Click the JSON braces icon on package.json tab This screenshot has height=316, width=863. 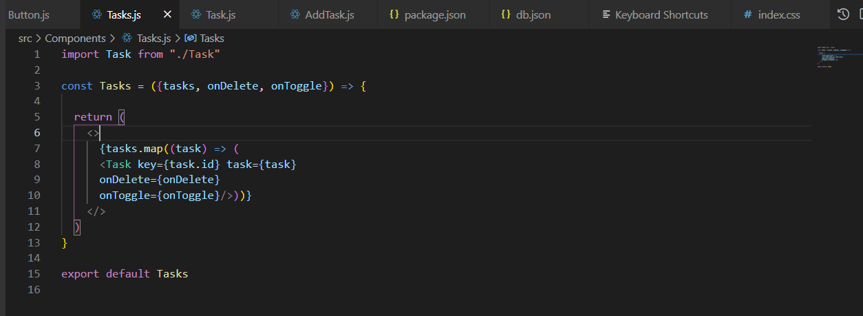[394, 14]
